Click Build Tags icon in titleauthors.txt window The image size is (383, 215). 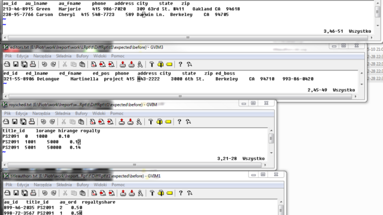click(161, 193)
